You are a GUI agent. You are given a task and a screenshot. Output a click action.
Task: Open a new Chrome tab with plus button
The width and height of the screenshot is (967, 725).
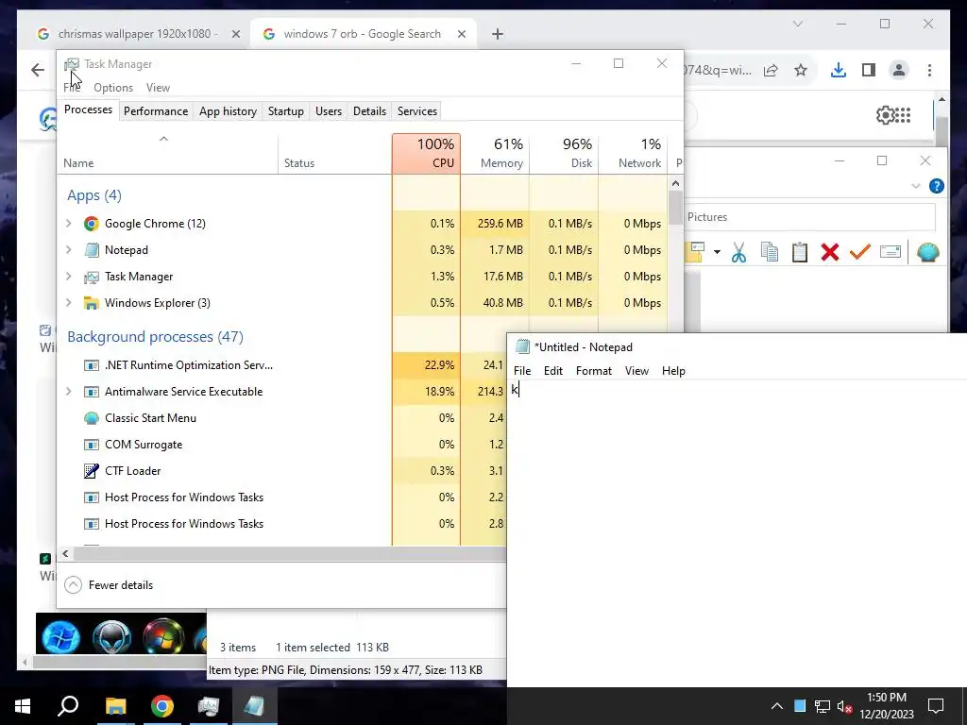[498, 34]
